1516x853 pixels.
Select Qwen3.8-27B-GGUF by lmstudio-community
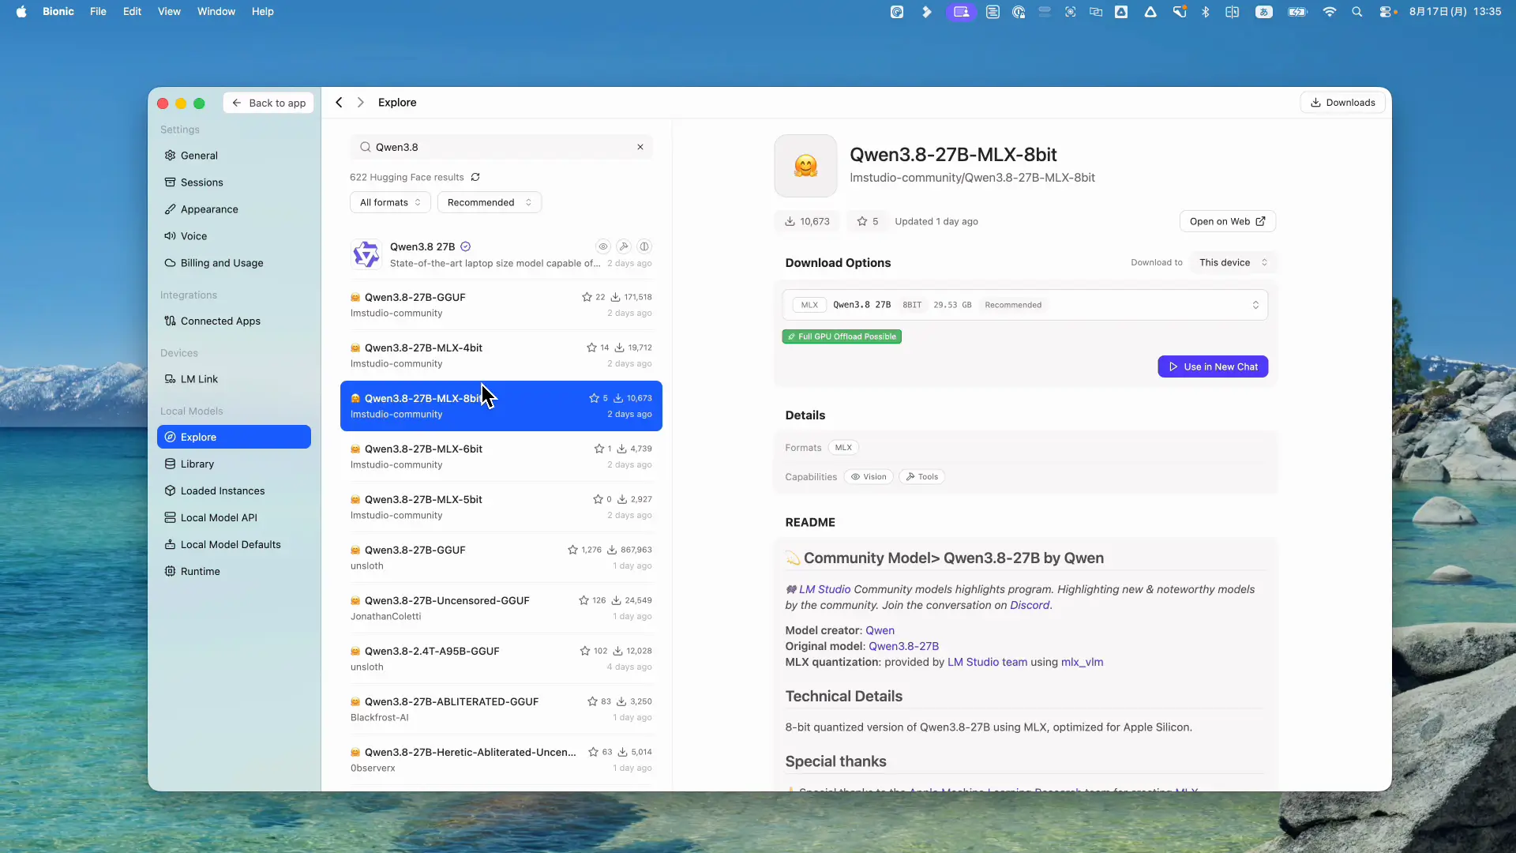pos(501,305)
